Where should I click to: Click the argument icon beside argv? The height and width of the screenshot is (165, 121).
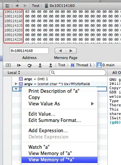21,84
